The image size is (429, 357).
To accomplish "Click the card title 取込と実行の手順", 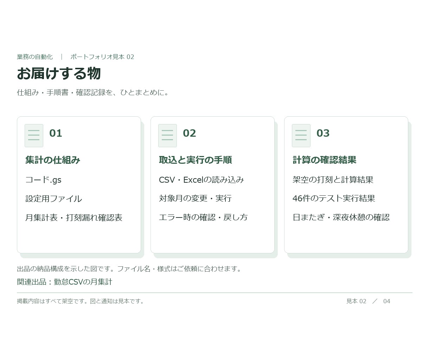I will click(196, 160).
